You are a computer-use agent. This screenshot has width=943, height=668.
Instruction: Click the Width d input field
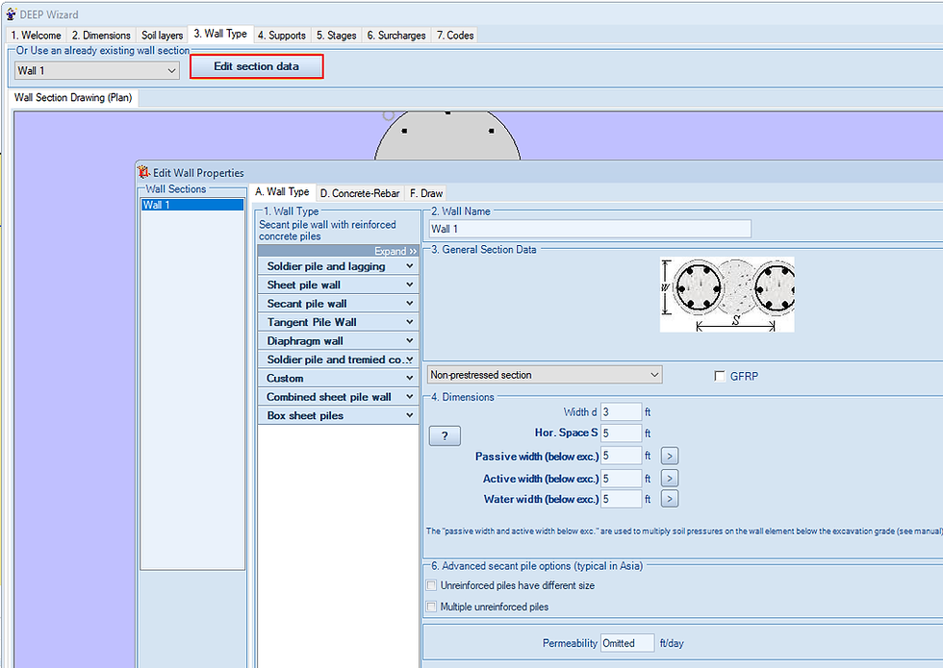(x=621, y=412)
